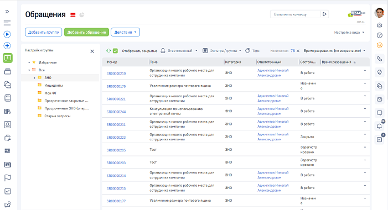Click the settings gear icon

[379, 25]
